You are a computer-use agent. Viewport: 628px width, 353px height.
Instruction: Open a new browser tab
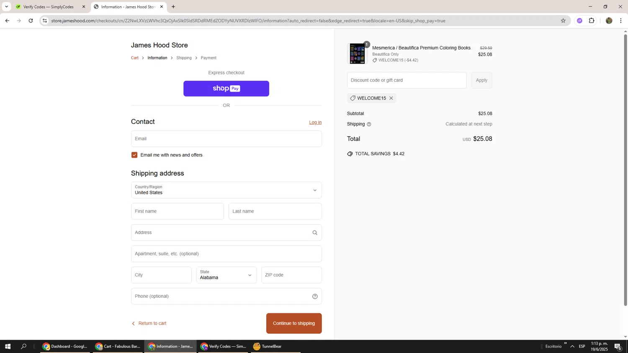[173, 7]
